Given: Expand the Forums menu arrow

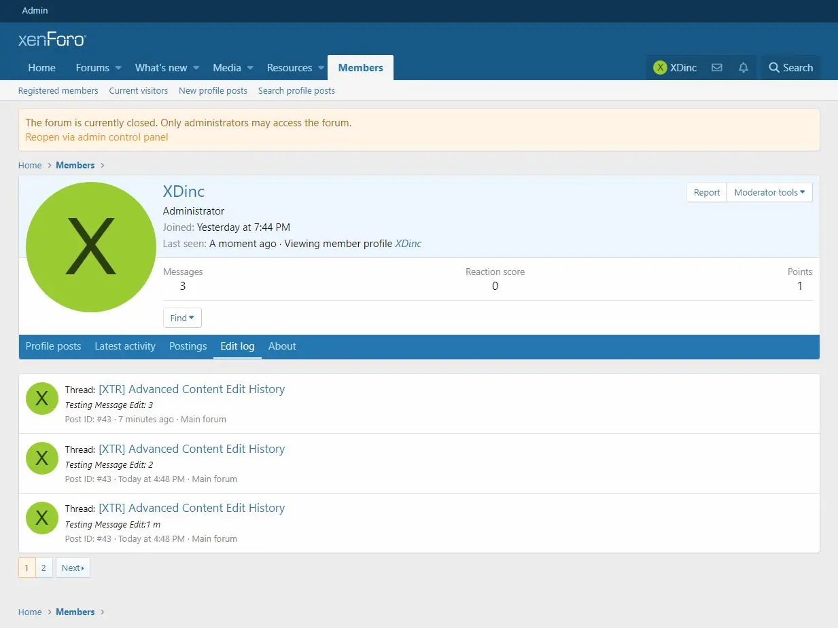Looking at the screenshot, I should tap(118, 68).
